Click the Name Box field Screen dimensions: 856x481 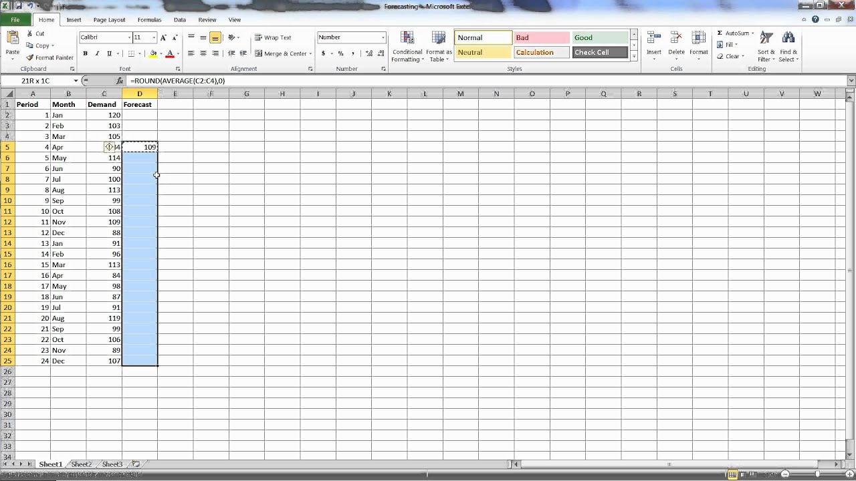(40, 81)
